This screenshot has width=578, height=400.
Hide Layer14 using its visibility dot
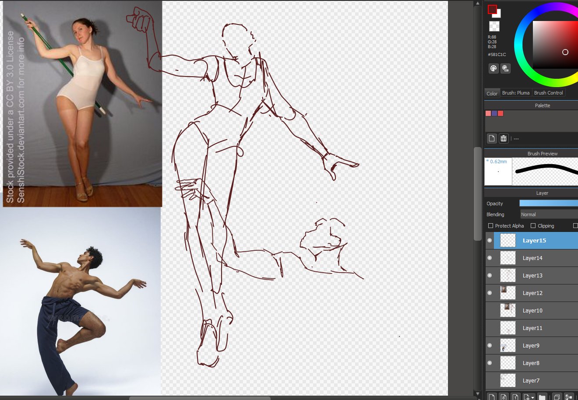pyautogui.click(x=490, y=258)
